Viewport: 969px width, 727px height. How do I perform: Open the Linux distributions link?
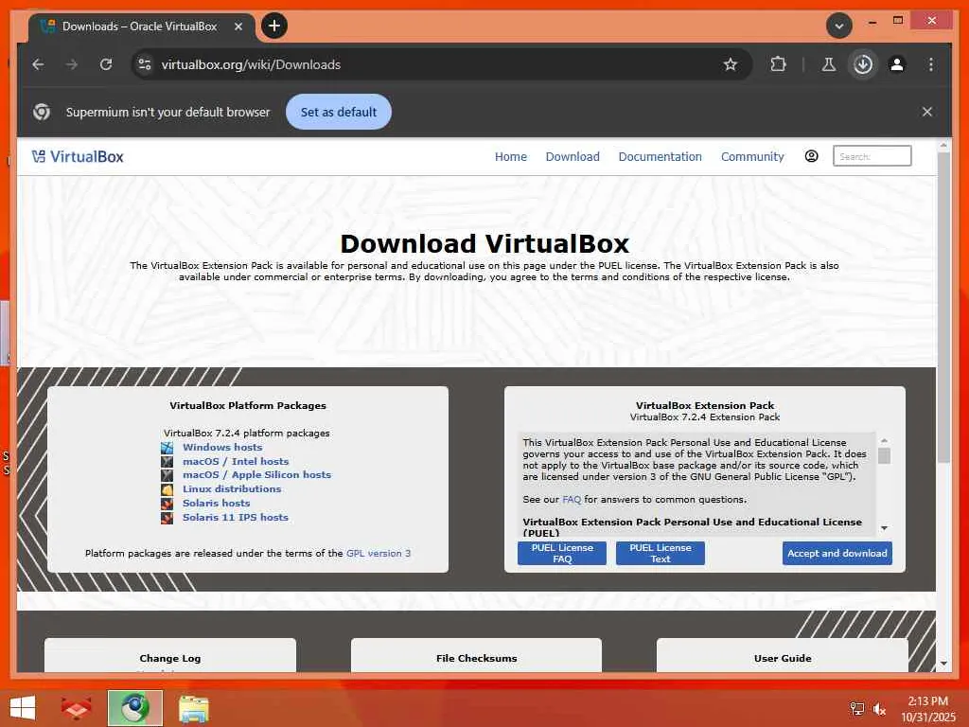[232, 489]
